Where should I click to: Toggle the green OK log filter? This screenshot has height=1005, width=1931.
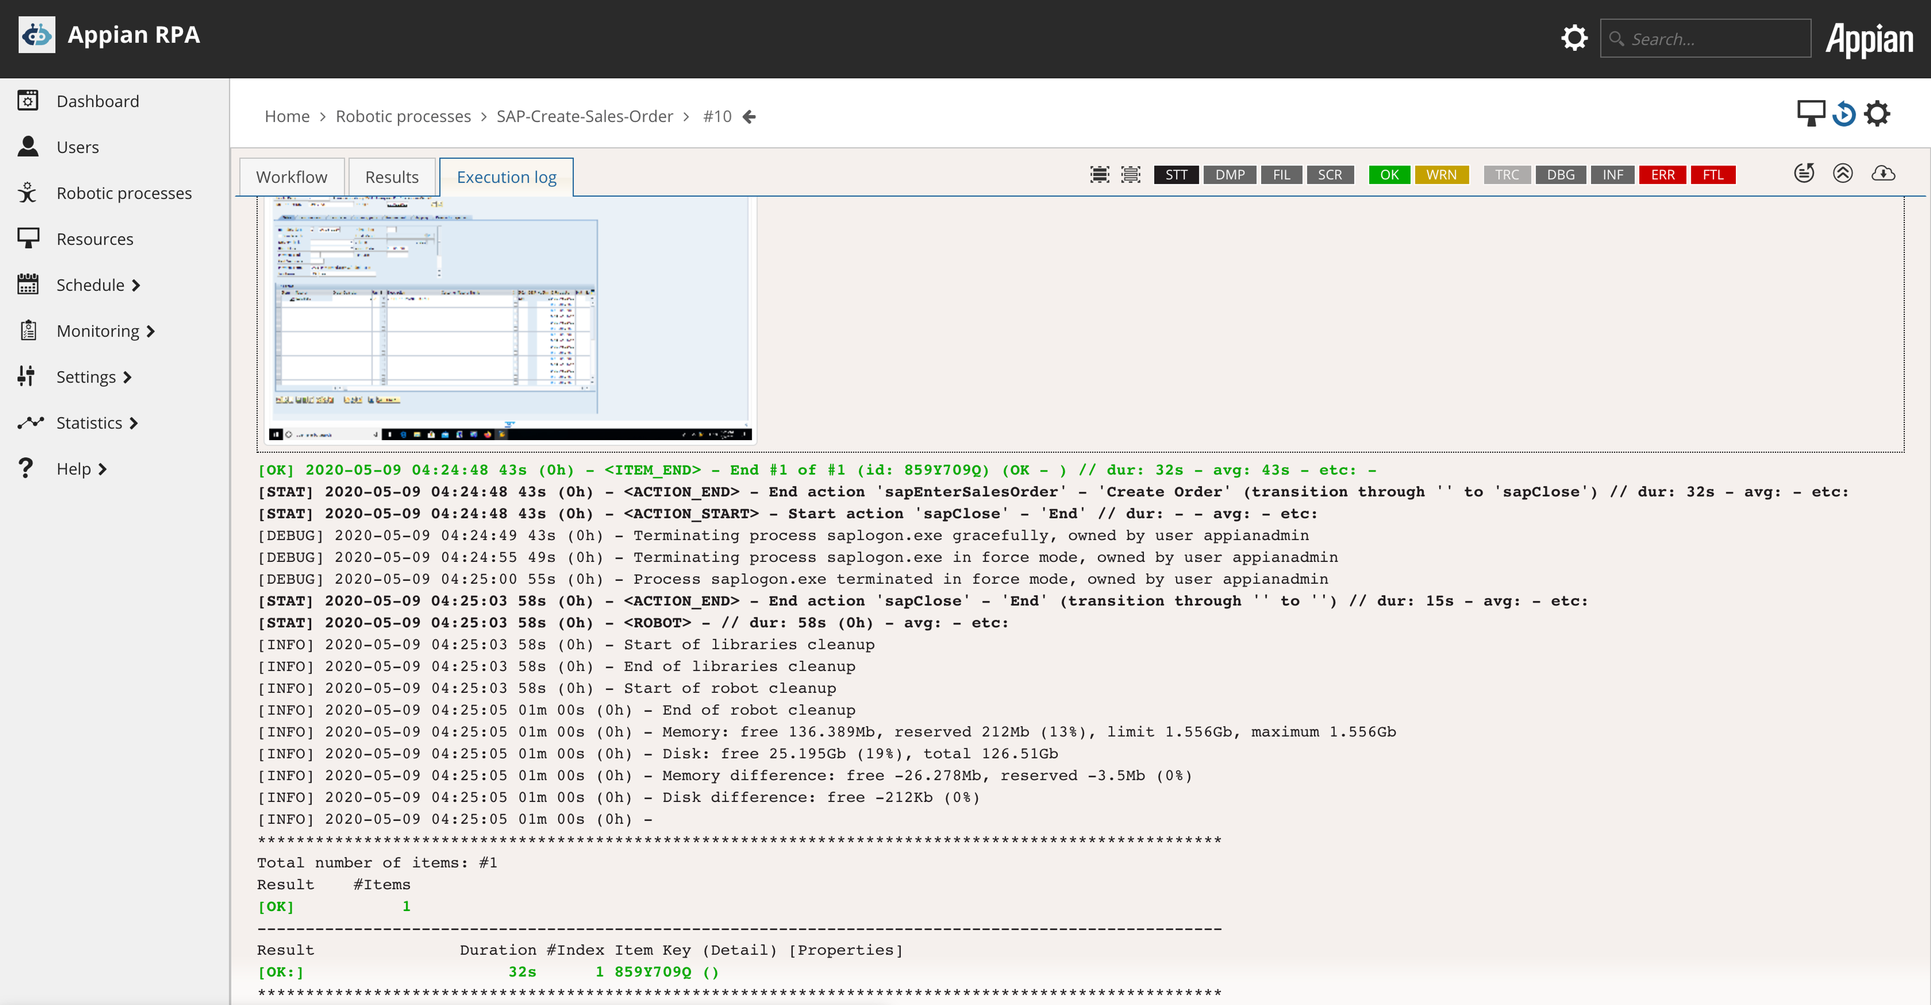coord(1389,174)
